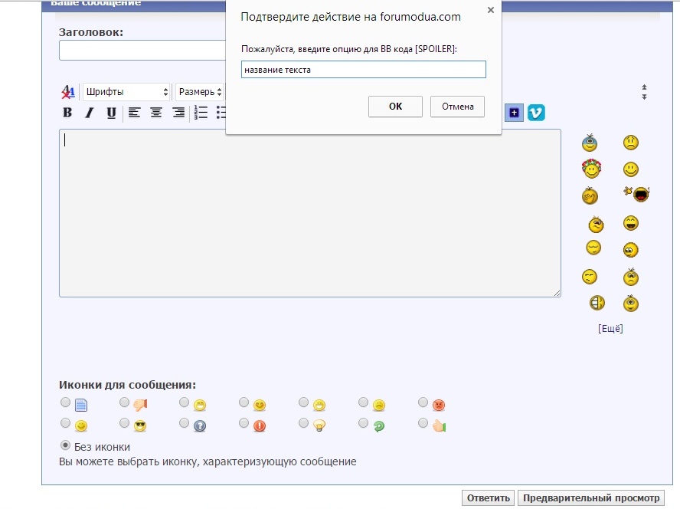
Task: Align text to the left
Action: coord(134,113)
